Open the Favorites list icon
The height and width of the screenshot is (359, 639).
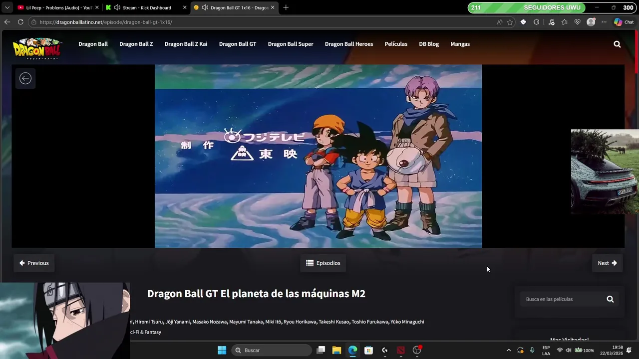click(564, 22)
